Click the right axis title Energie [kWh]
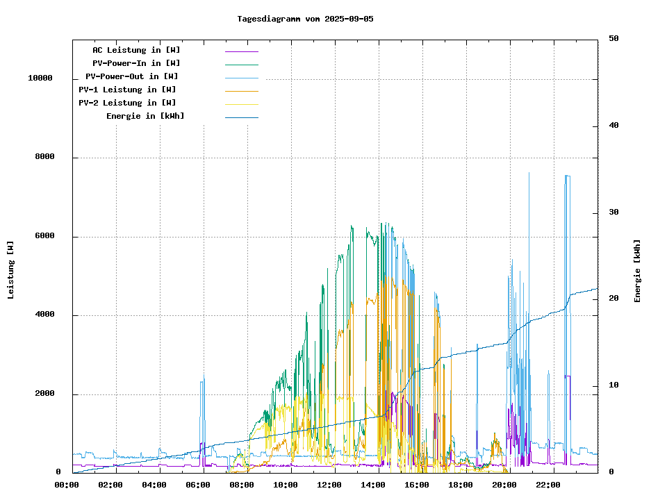The image size is (667, 500). [x=637, y=271]
